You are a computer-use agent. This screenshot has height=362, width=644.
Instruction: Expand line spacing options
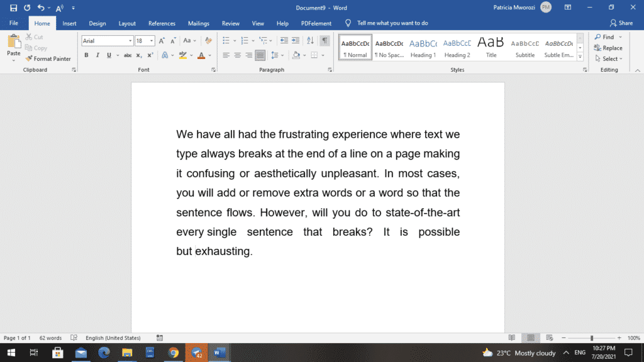(277, 55)
